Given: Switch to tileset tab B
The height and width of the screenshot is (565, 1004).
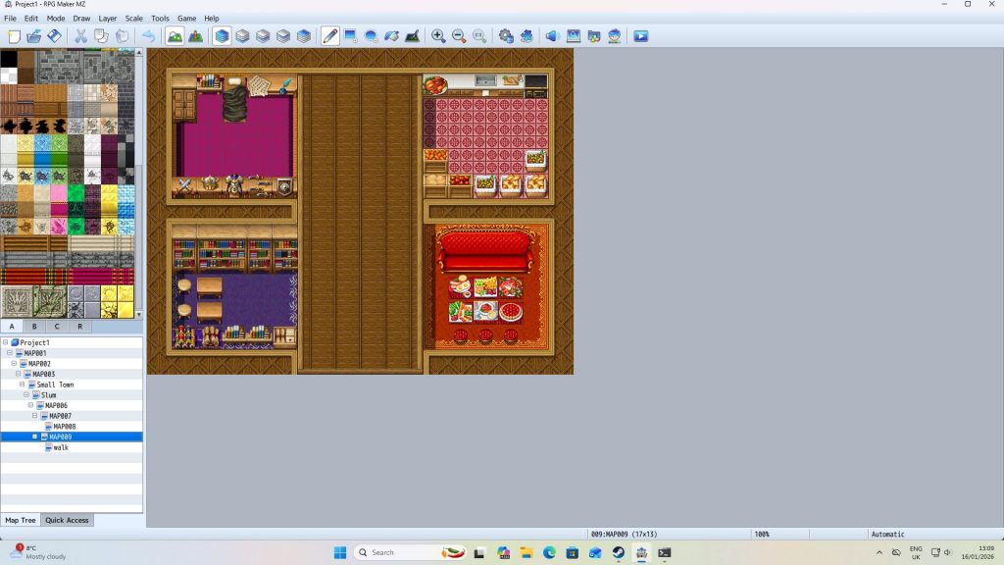Looking at the screenshot, I should click(x=34, y=326).
